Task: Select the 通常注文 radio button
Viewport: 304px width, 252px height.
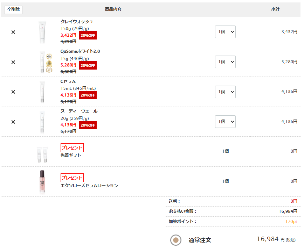Action: (x=176, y=240)
